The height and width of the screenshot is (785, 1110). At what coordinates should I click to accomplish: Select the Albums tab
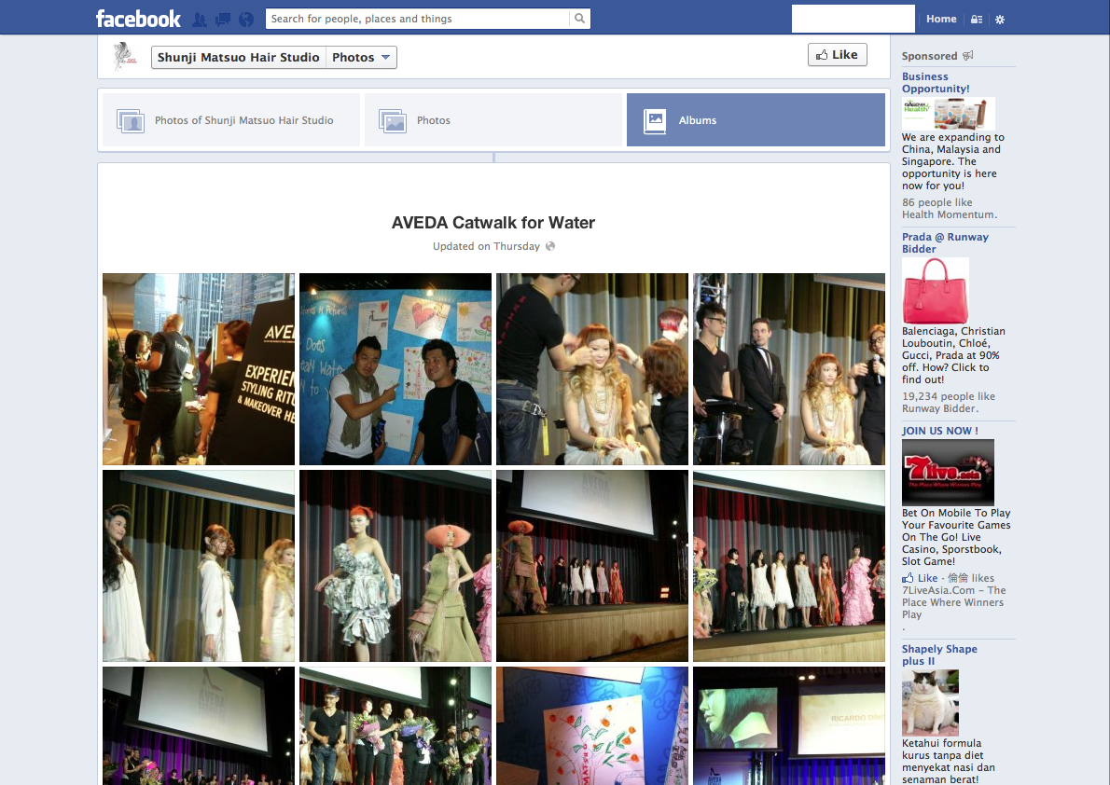point(756,120)
